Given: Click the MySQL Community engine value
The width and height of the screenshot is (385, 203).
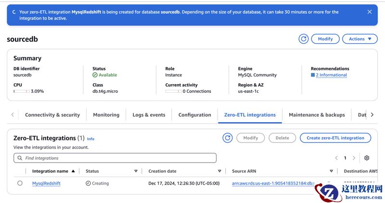Looking at the screenshot, I should pos(257,75).
